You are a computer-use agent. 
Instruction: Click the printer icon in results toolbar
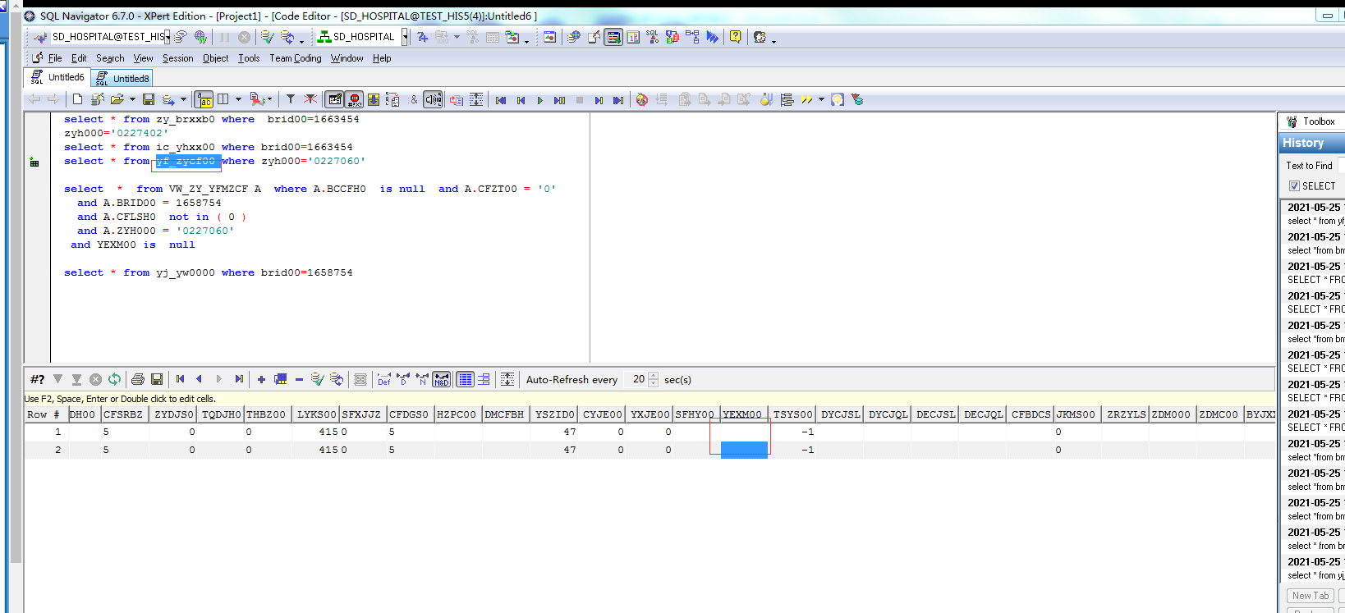(x=137, y=379)
